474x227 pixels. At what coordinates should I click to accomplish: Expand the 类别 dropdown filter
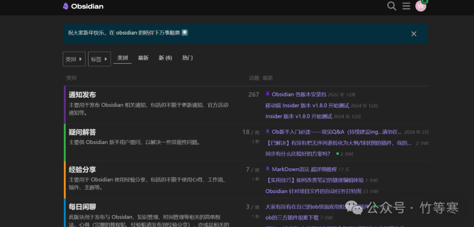(x=74, y=59)
